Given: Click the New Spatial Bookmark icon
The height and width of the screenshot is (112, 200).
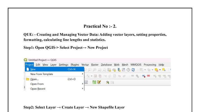Looking at the screenshot, I should 119,70.
